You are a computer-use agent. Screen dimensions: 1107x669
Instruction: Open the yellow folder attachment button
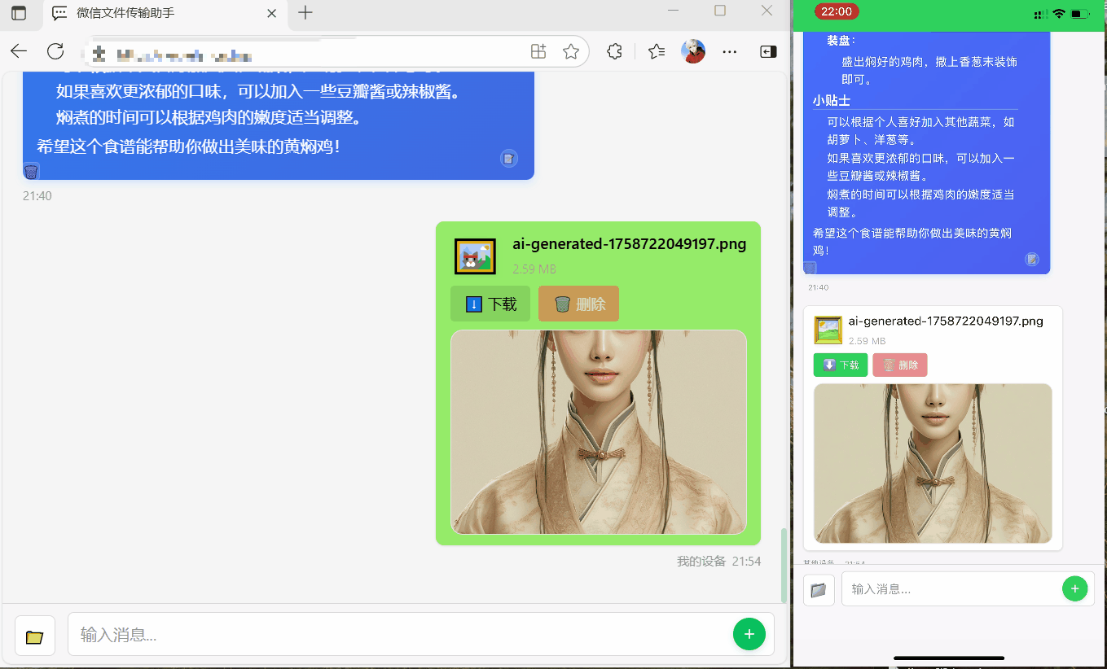35,636
